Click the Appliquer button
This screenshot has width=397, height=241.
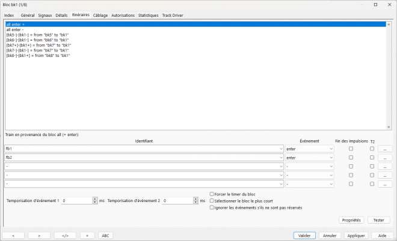pyautogui.click(x=356, y=236)
